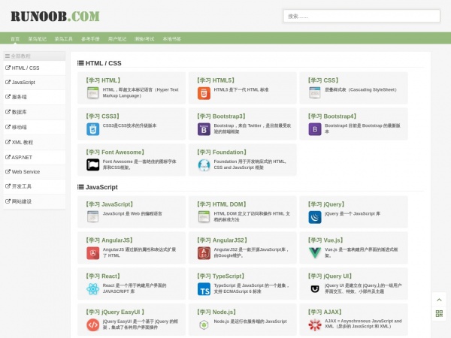Open the 【学习 Node.js】 title link
451x338 pixels.
[x=216, y=312]
